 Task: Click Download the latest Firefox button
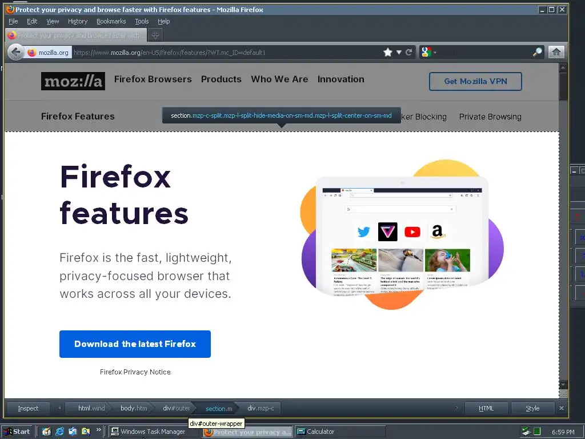(135, 344)
